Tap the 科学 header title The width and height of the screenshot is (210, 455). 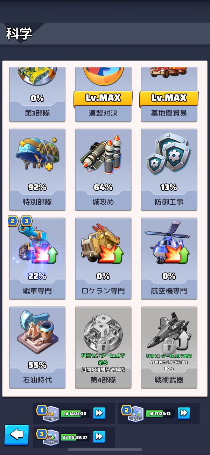19,34
